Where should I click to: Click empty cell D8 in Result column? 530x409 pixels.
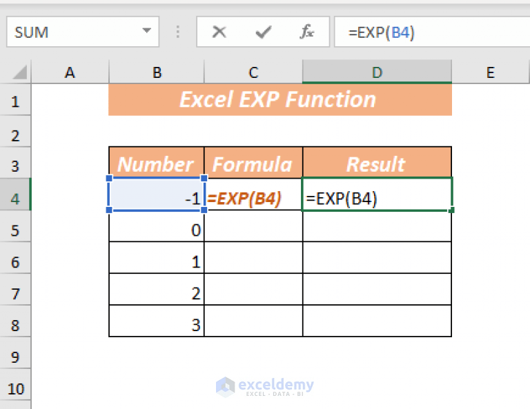pos(377,321)
